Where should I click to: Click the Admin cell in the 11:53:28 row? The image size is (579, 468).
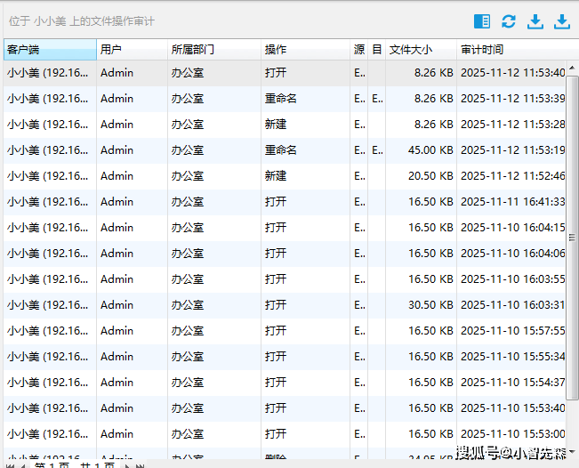tap(117, 125)
